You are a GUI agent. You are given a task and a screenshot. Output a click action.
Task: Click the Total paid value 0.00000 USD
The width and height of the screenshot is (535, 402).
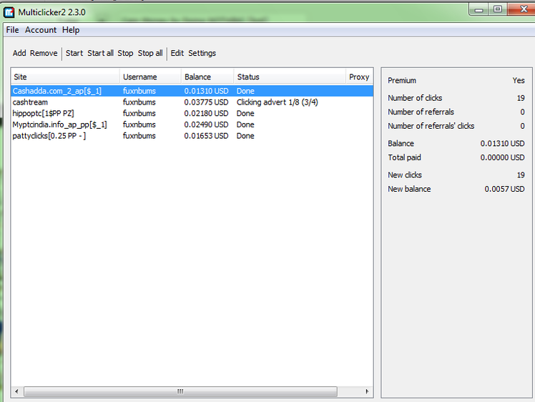click(x=503, y=157)
